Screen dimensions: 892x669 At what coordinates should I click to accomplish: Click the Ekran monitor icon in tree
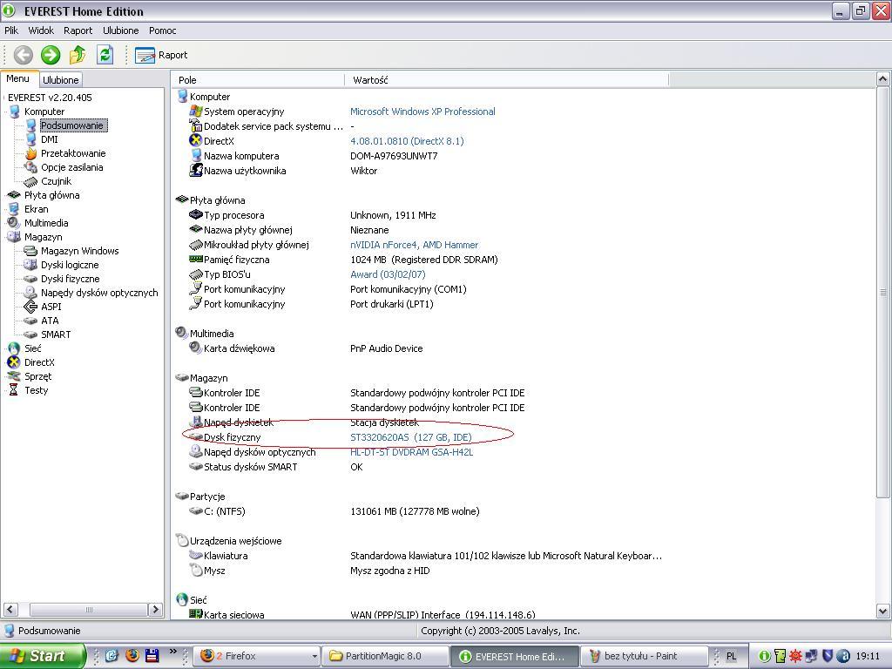coord(14,209)
